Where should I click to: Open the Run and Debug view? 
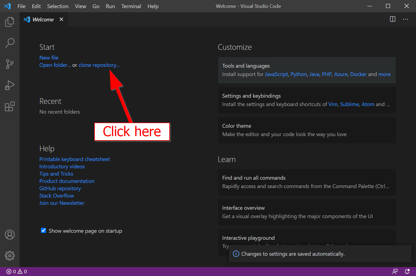coord(9,85)
